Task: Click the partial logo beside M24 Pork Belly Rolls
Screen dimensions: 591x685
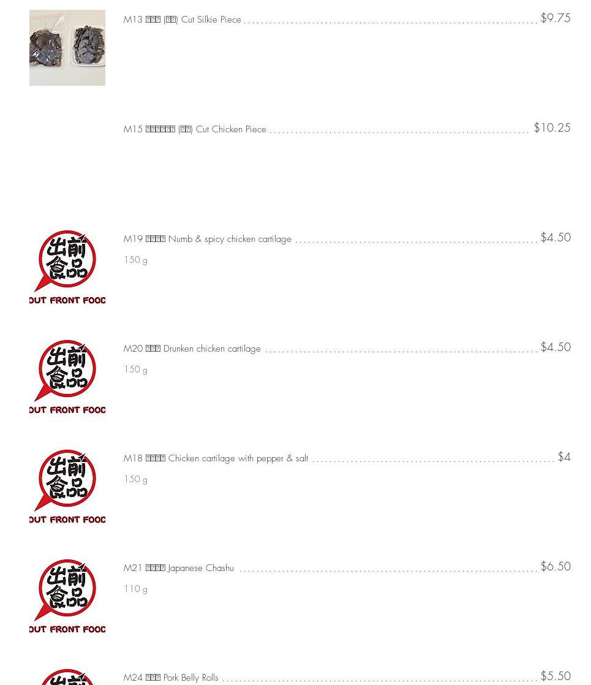Action: pyautogui.click(x=67, y=676)
